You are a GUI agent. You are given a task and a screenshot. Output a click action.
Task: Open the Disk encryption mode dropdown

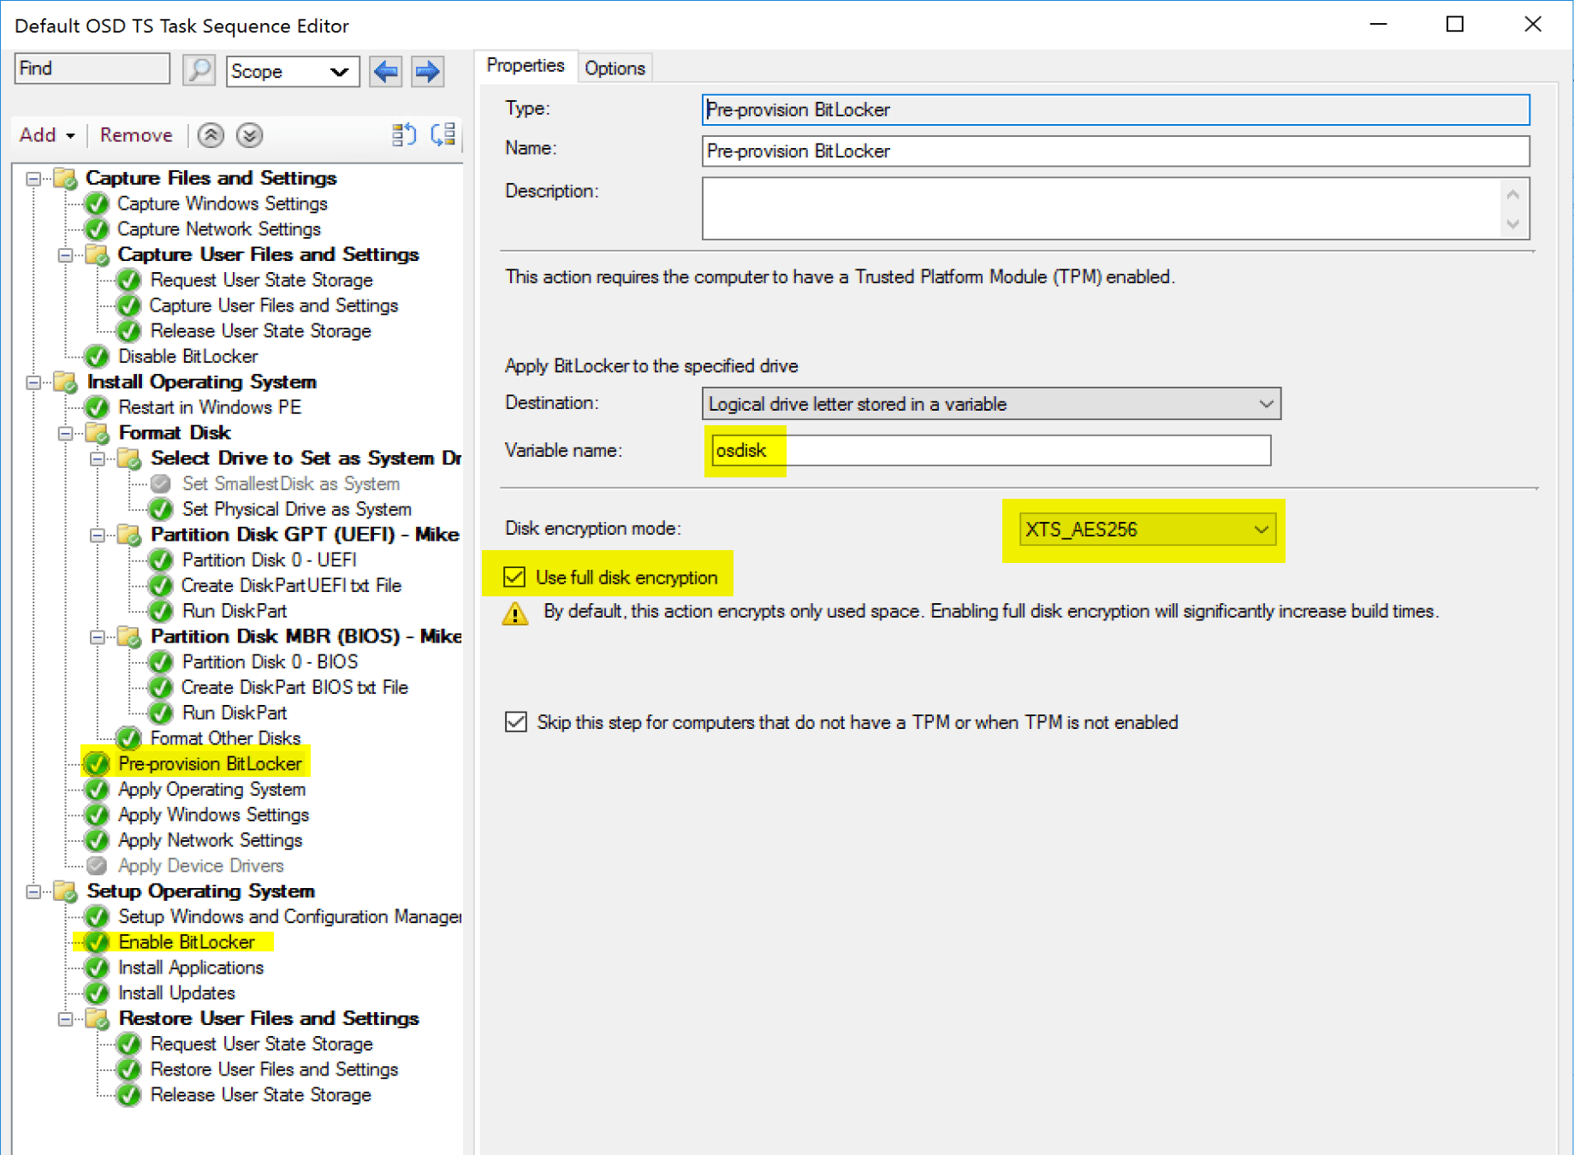pos(1262,530)
